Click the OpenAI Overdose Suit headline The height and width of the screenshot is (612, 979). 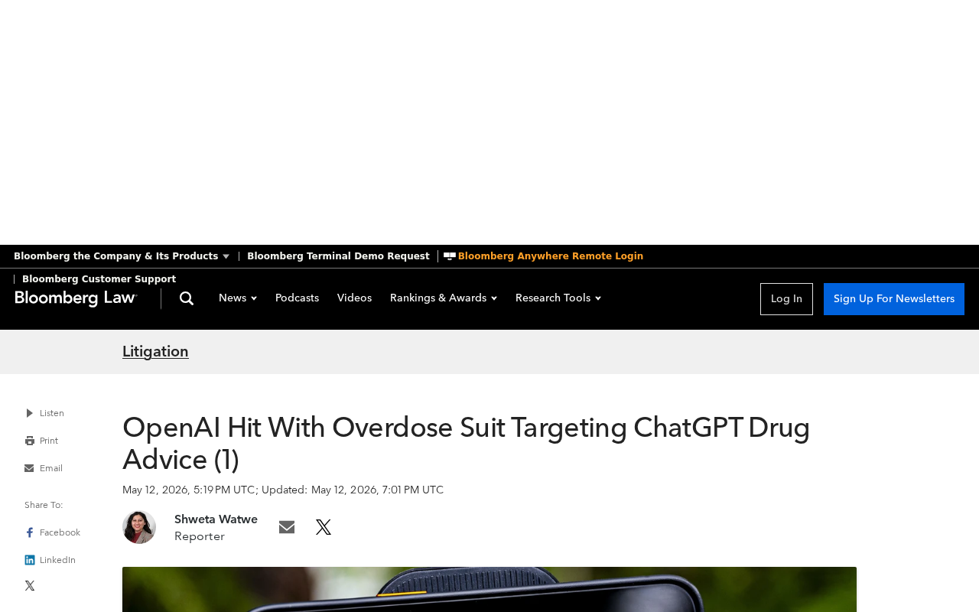point(466,444)
